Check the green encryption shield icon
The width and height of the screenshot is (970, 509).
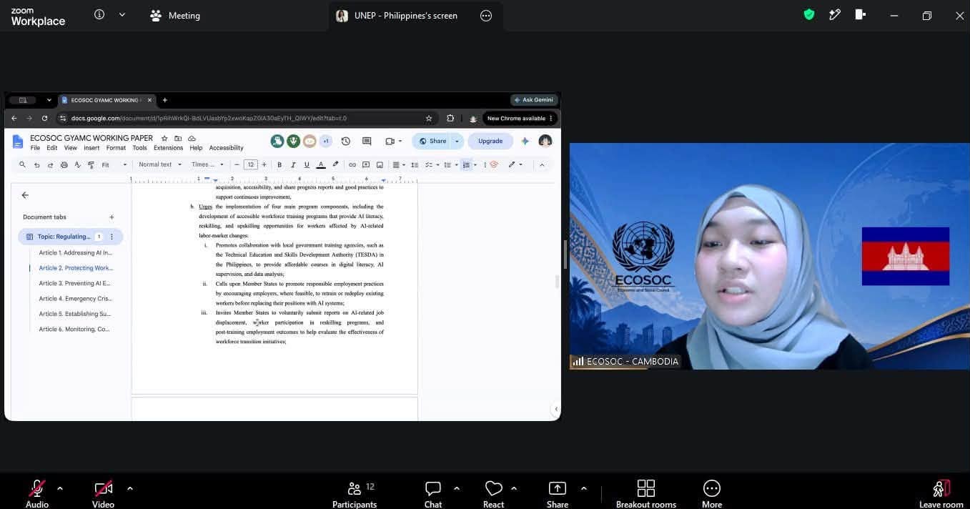[x=809, y=15]
